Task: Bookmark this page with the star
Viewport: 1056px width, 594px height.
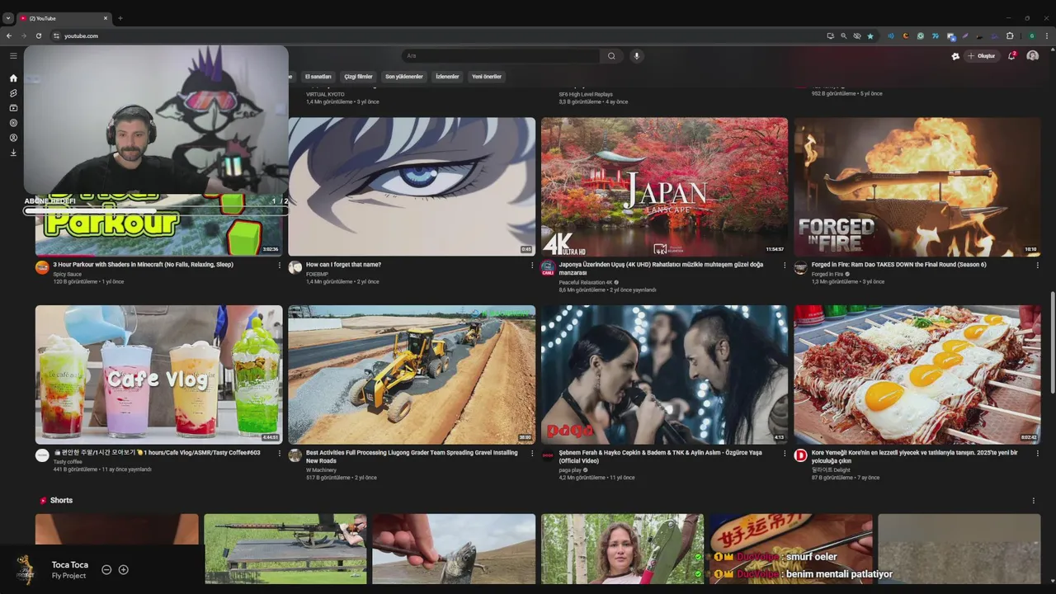Action: click(870, 36)
